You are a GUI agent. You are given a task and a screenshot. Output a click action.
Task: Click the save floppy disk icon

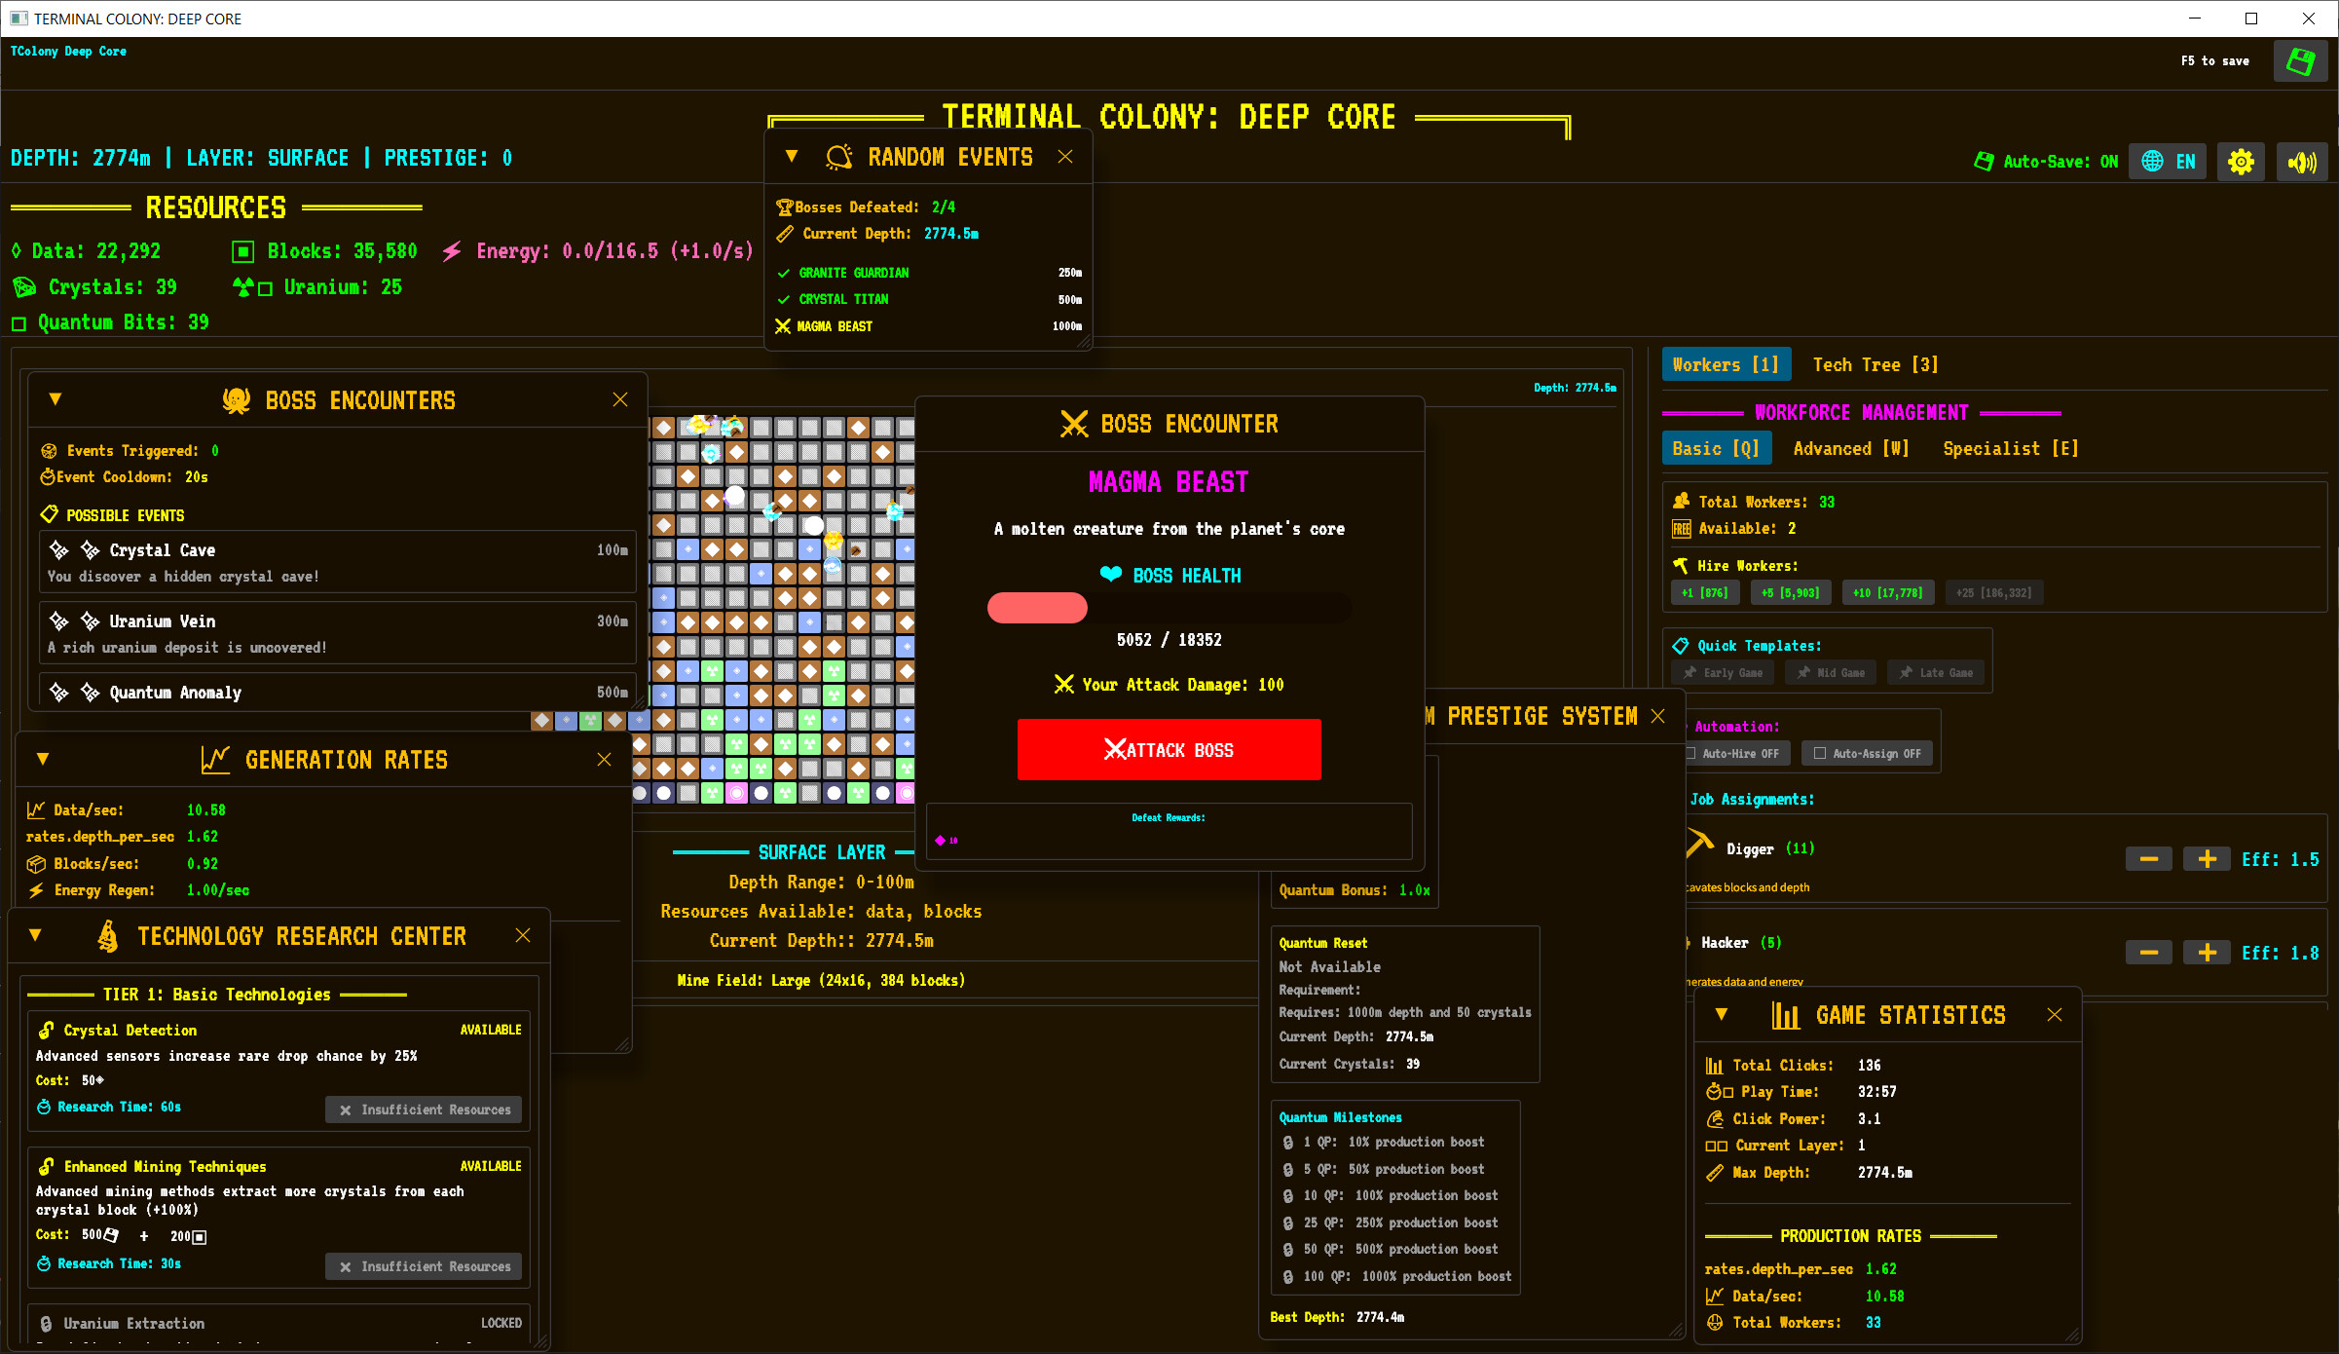[x=2300, y=60]
